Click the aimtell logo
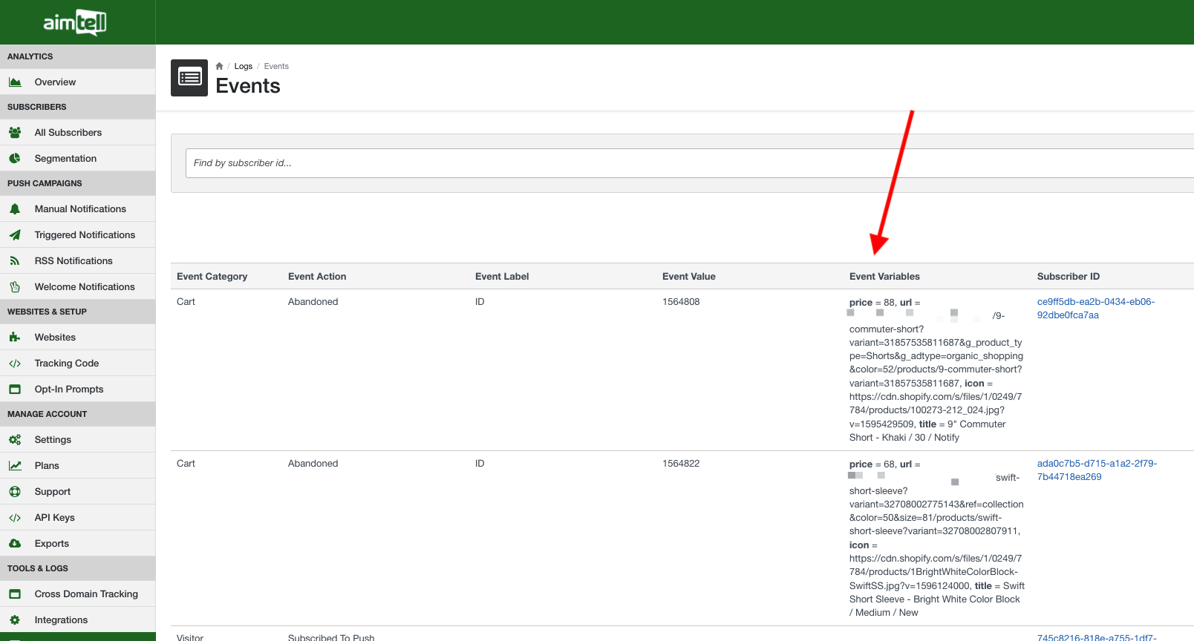 [75, 23]
